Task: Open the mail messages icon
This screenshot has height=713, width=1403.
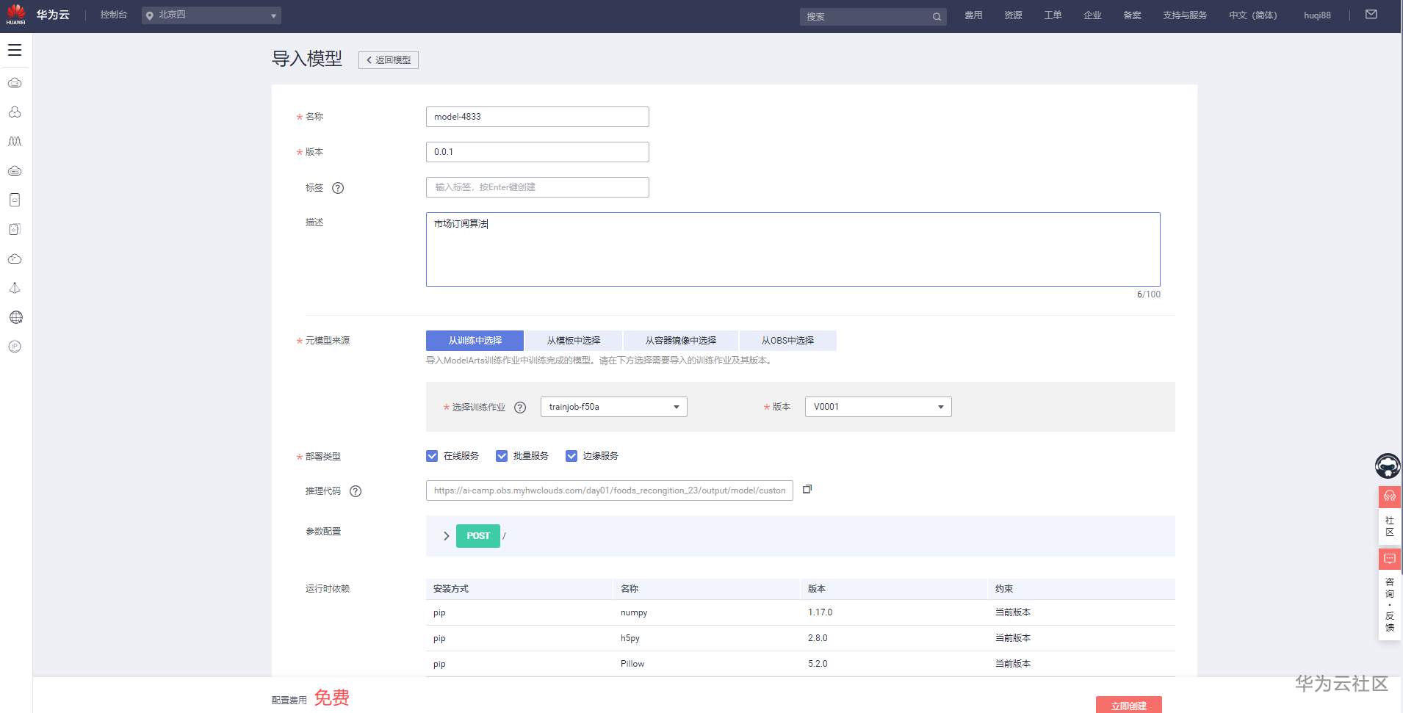Action: click(1371, 15)
